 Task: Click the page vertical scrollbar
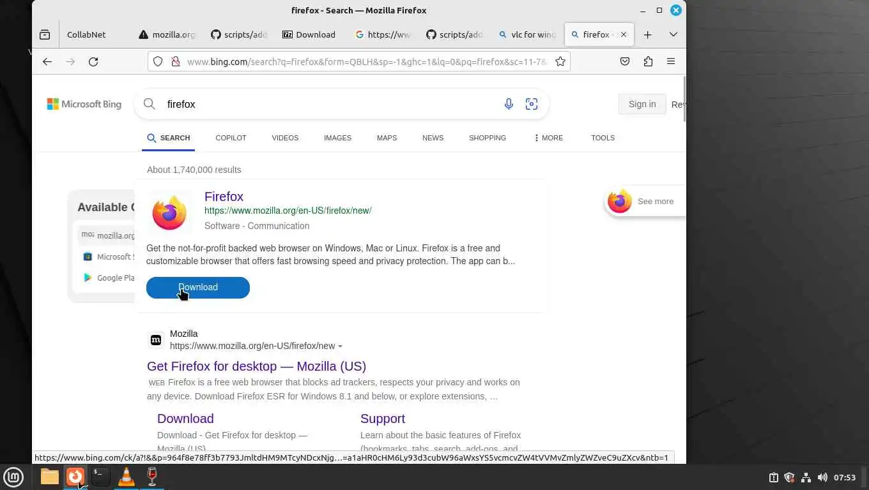684,99
